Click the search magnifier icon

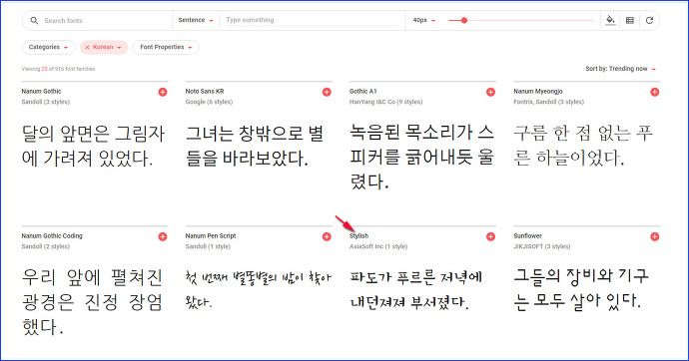34,20
